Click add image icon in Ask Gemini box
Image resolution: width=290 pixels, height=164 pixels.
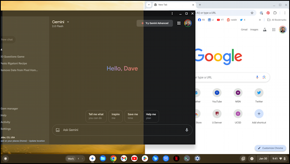point(58,130)
